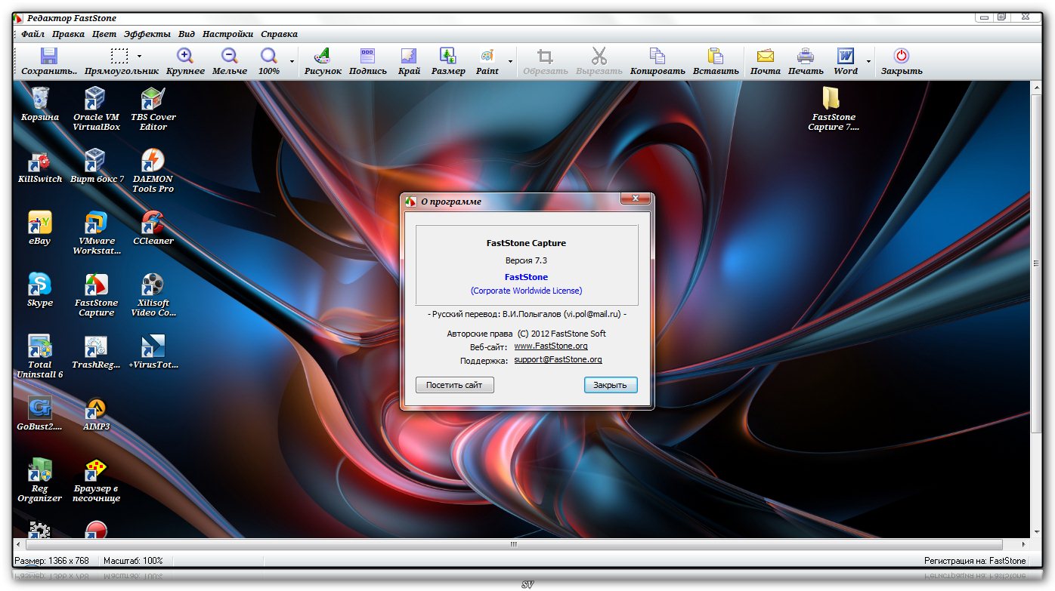1055x591 pixels.
Task: Open the Рисунок draw tool
Action: point(323,57)
